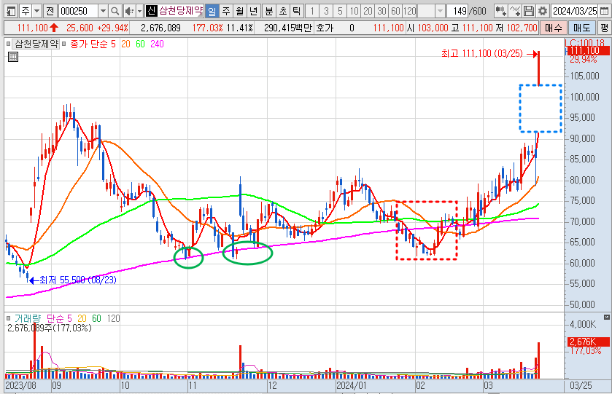612x394 pixels.
Task: Open chart settings gear icon
Action: coord(543,12)
